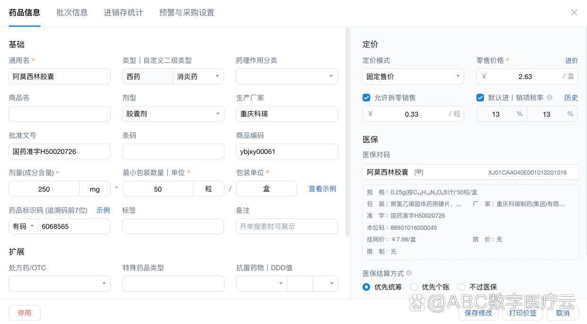Click the split-sale price 0.33 field
This screenshot has width=587, height=324.
[x=413, y=114]
